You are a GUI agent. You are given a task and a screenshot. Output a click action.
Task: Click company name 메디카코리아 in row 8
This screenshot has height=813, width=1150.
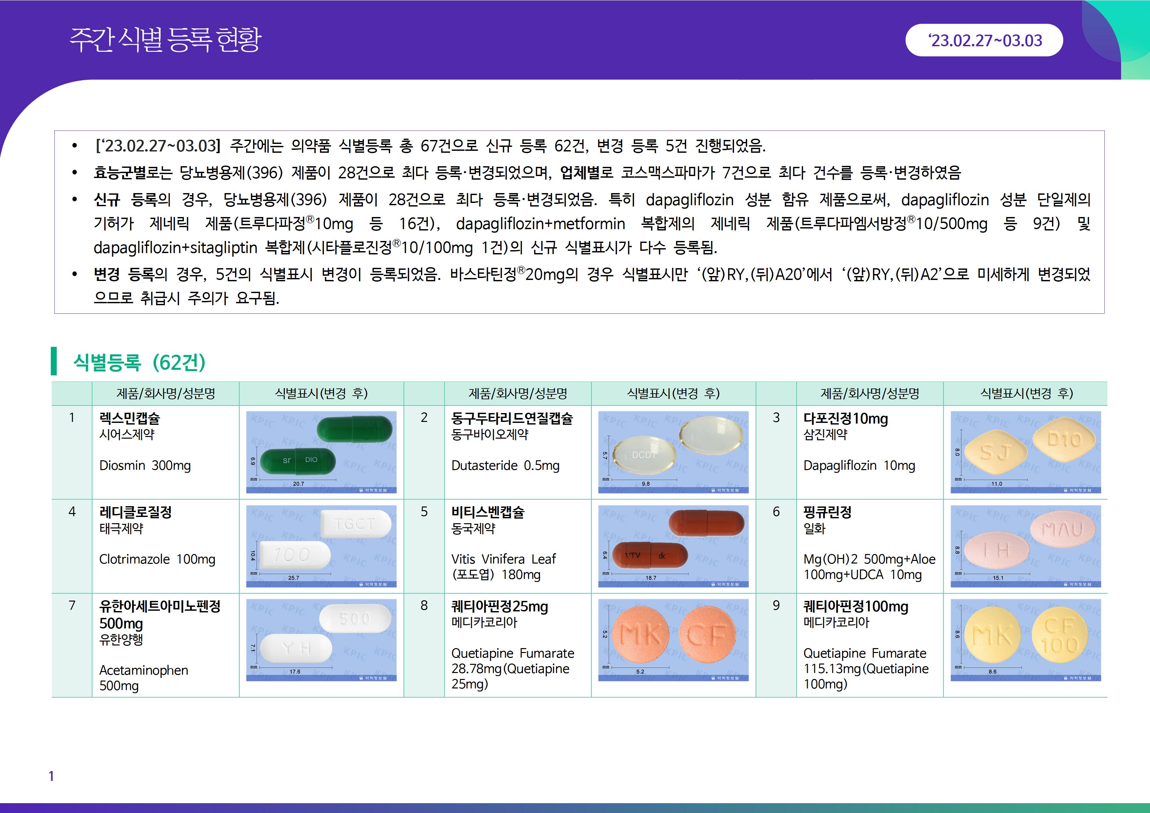[x=484, y=623]
